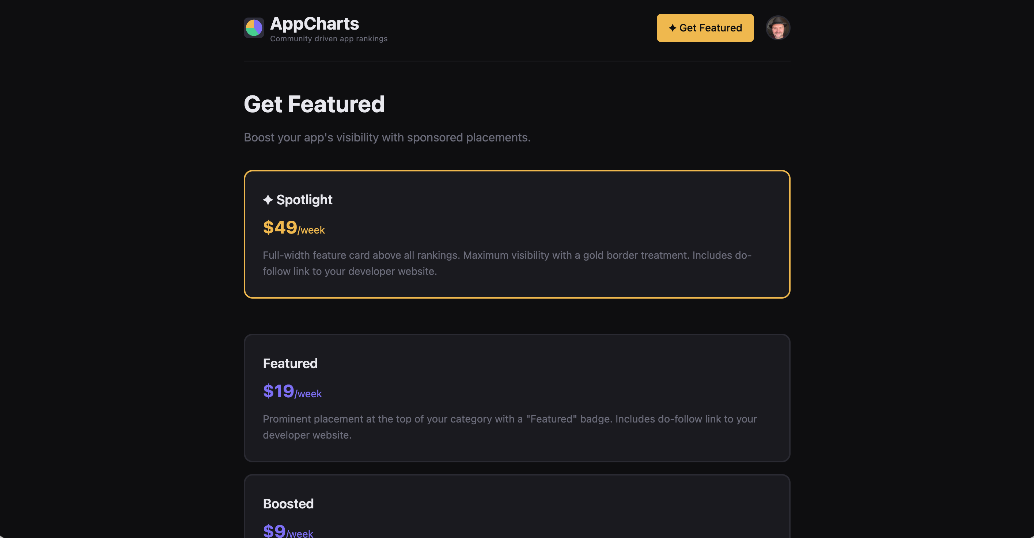This screenshot has width=1034, height=538.
Task: Click the $9/week Boosted price
Action: point(287,531)
